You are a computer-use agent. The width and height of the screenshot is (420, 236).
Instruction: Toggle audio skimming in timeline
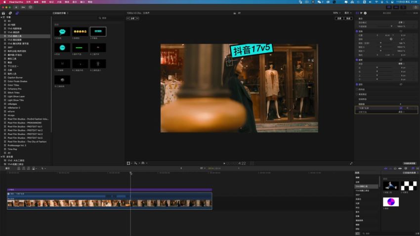pos(390,168)
